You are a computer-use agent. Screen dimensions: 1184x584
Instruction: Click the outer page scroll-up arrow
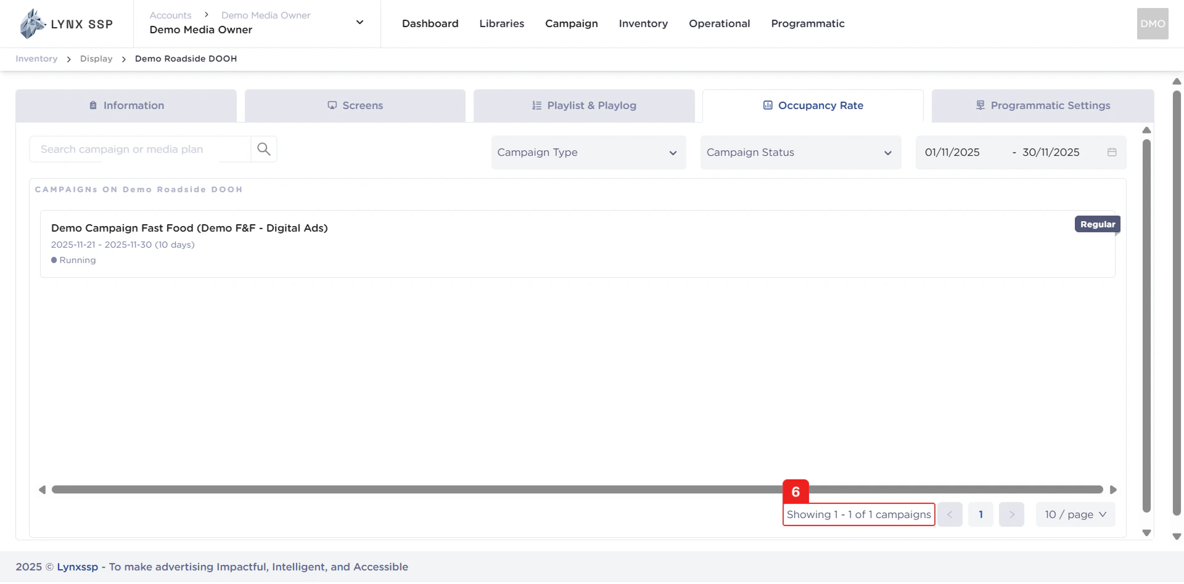pos(1177,81)
